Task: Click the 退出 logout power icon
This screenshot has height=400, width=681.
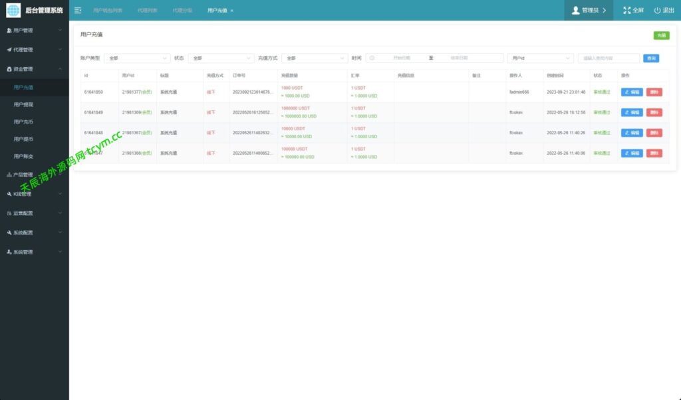Action: (657, 11)
